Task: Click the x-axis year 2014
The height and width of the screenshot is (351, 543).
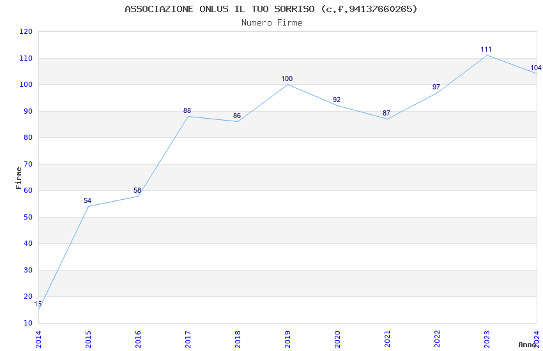Action: [x=38, y=340]
